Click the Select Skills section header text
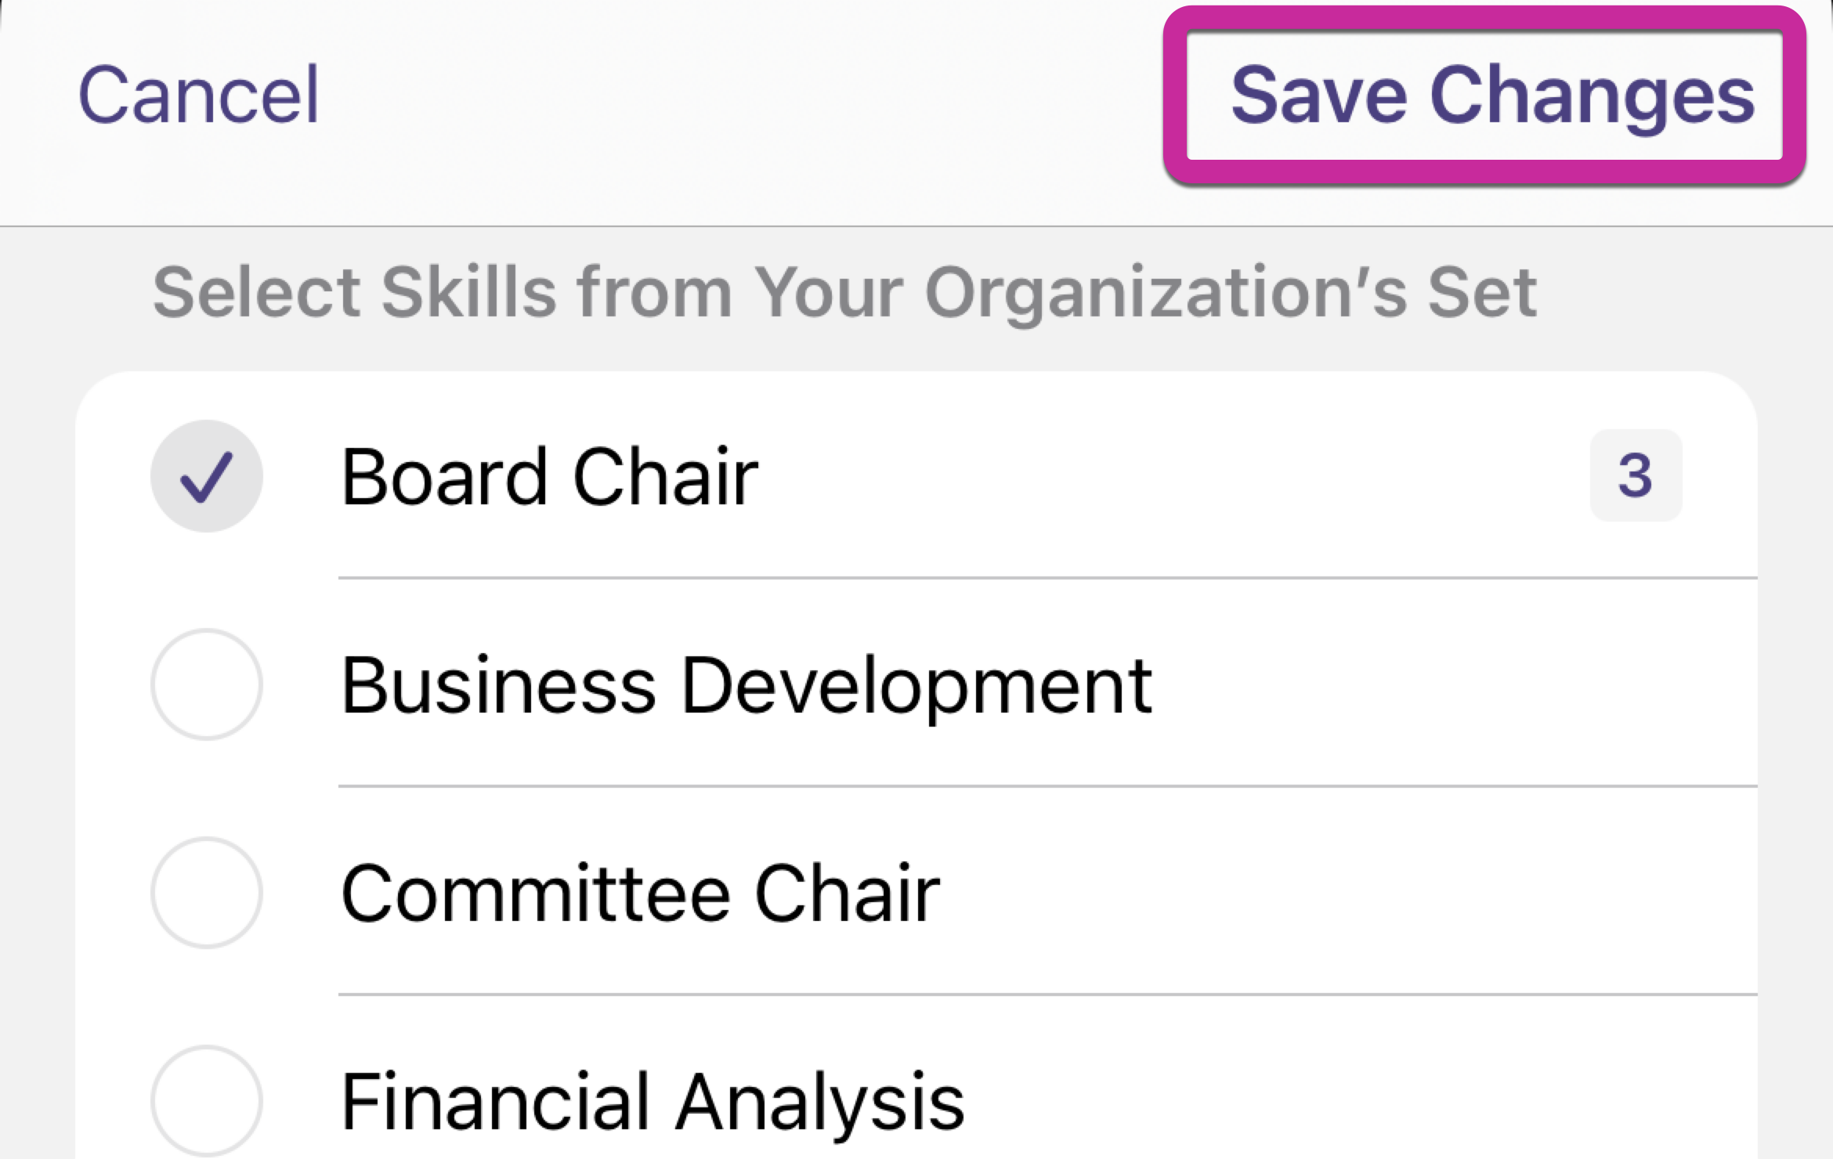1833x1159 pixels. 844,293
